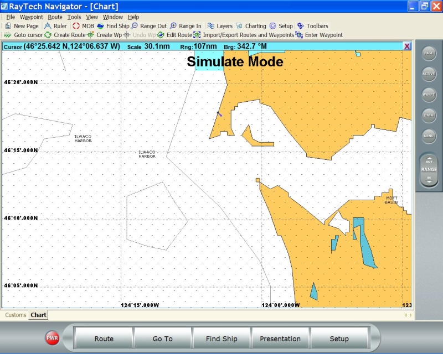Click the round DATA button
This screenshot has height=354, width=443.
coord(429,116)
